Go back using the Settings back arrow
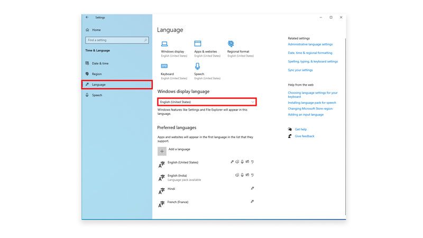This screenshot has height=238, width=423. (x=87, y=17)
